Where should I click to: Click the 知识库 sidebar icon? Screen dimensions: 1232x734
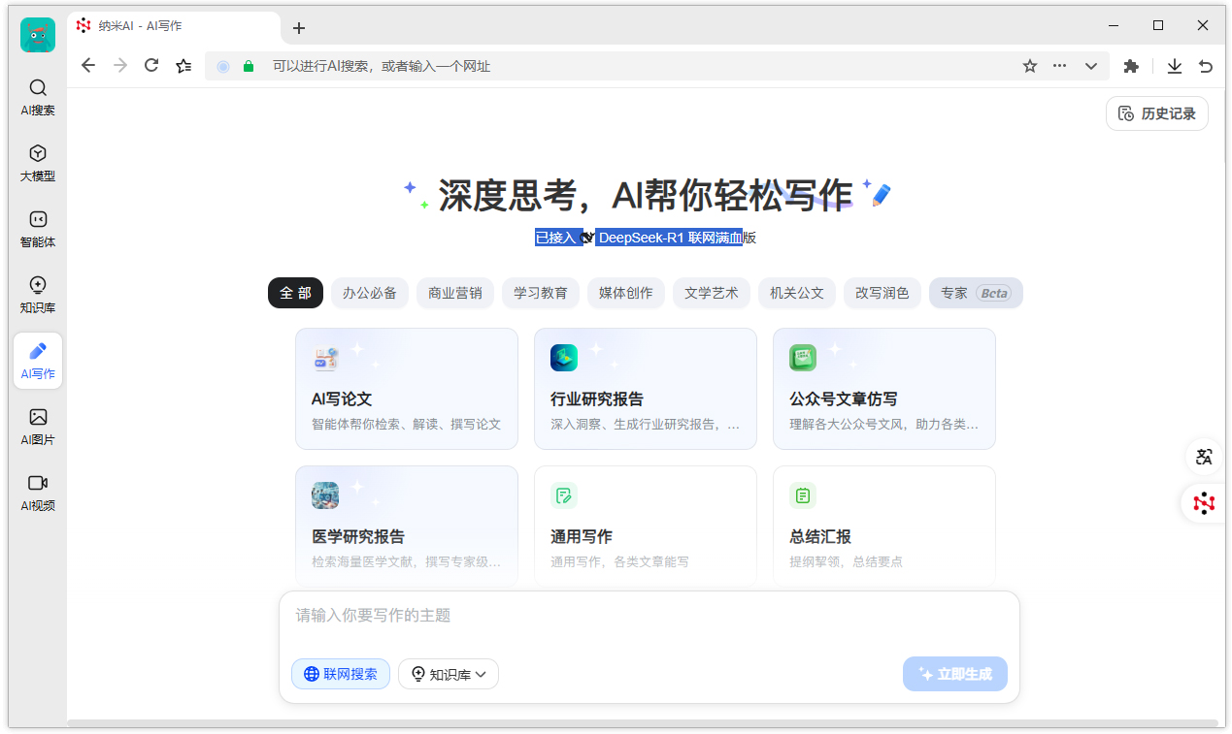click(x=37, y=294)
